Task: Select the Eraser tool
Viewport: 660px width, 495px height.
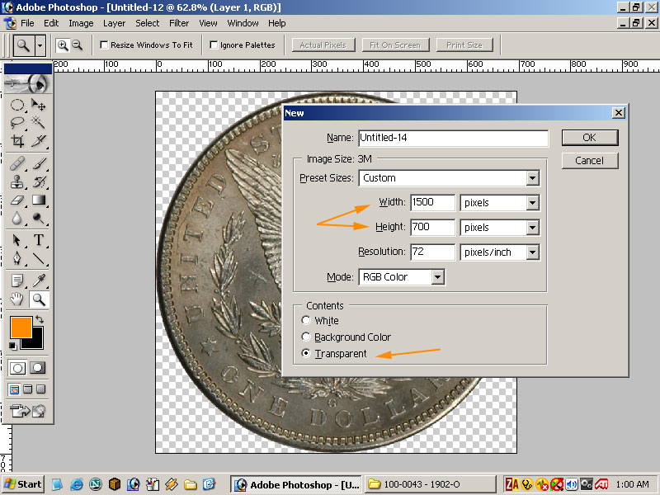Action: tap(17, 200)
